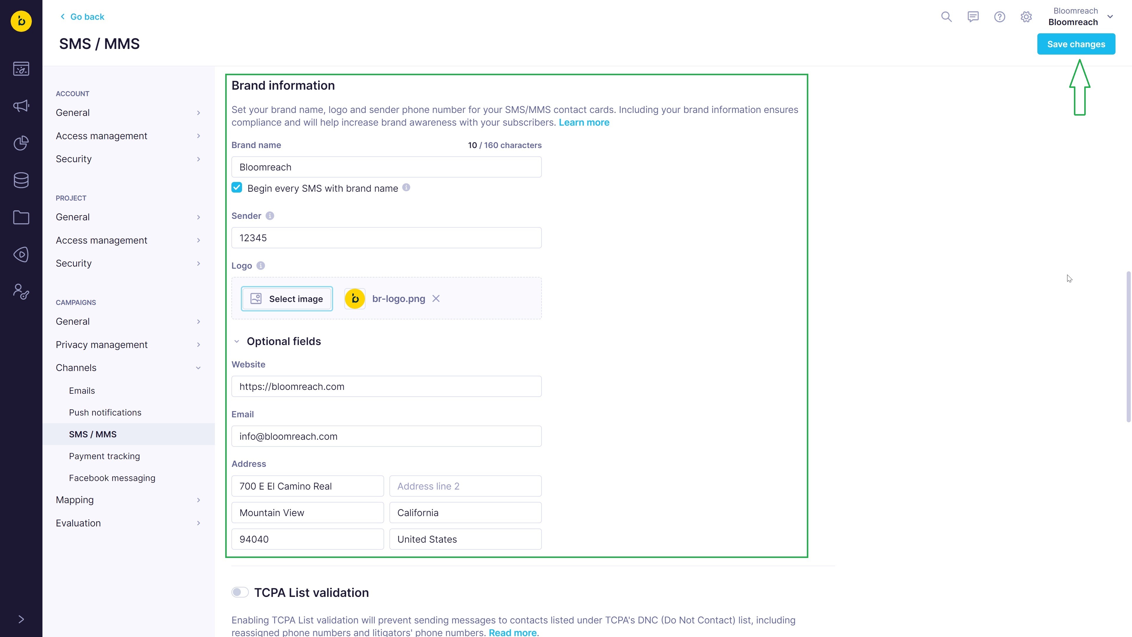Open the search magnifier icon in header
The width and height of the screenshot is (1132, 637).
point(946,17)
